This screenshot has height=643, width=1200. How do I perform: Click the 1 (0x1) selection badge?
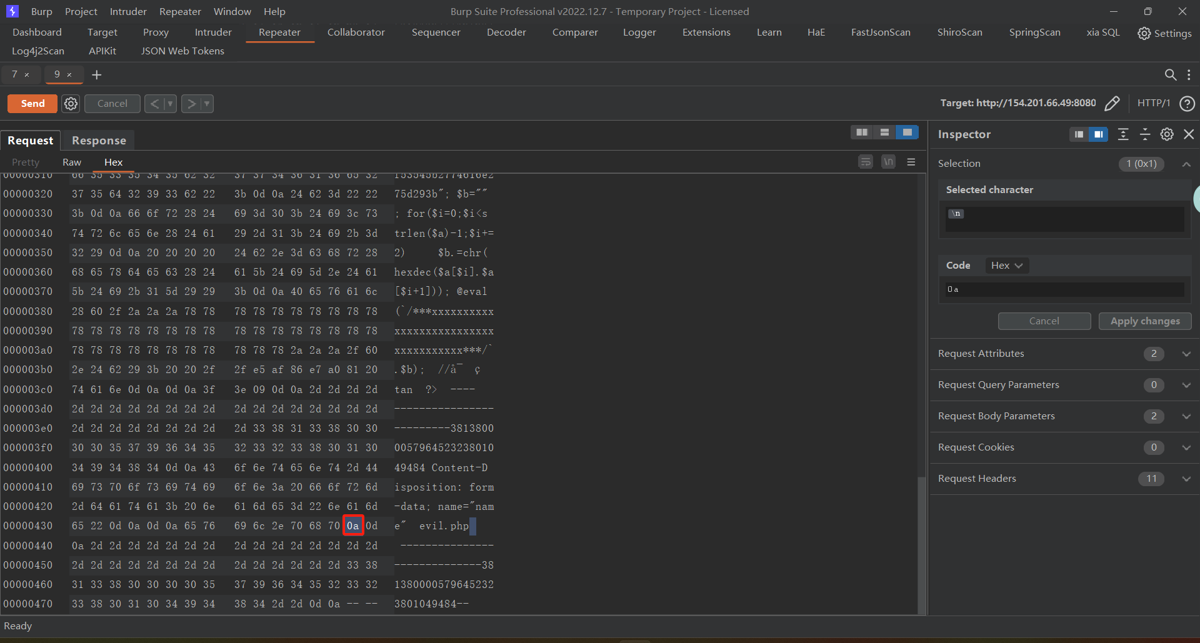pos(1141,164)
